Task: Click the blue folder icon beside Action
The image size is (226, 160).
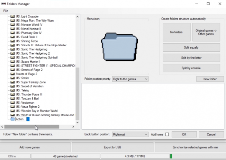Action: pyautogui.click(x=13, y=119)
